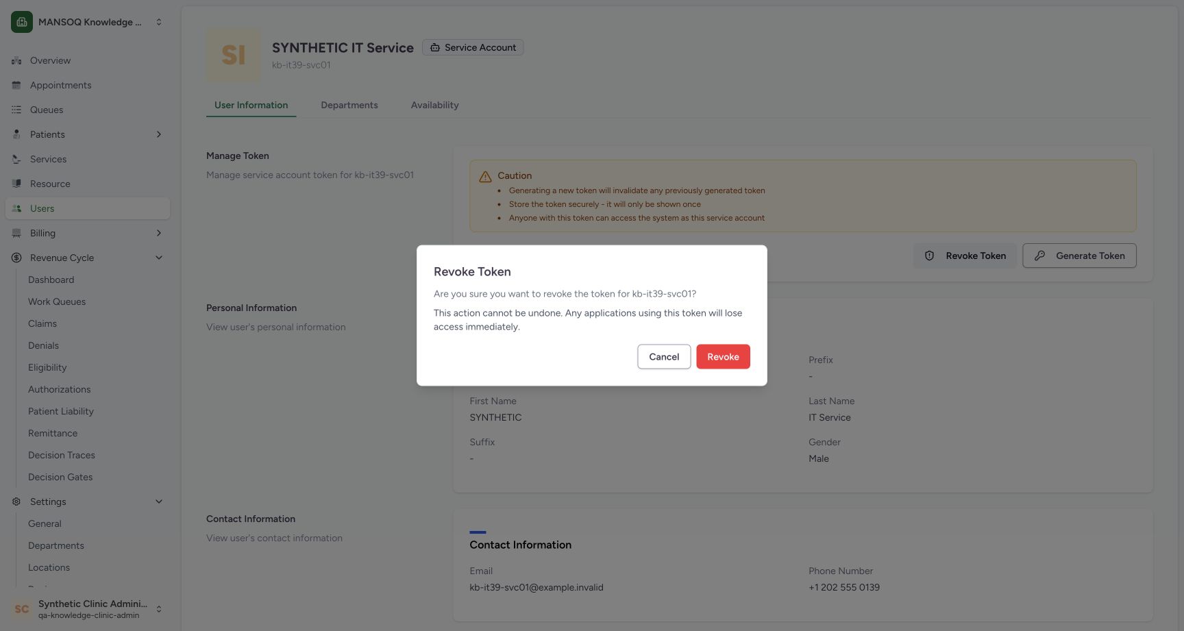Click the Patients person icon
This screenshot has height=631, width=1184.
(16, 134)
